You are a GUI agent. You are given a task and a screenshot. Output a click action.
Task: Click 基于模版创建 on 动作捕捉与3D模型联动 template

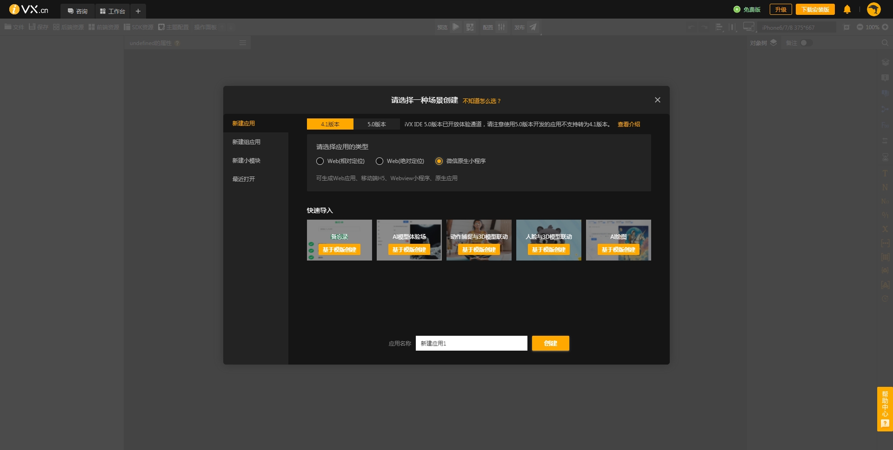tap(479, 250)
